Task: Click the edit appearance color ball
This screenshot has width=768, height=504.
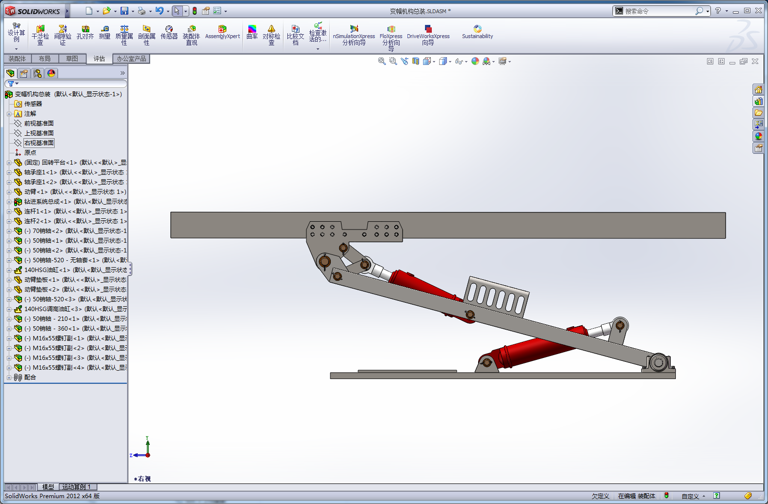Action: (475, 61)
